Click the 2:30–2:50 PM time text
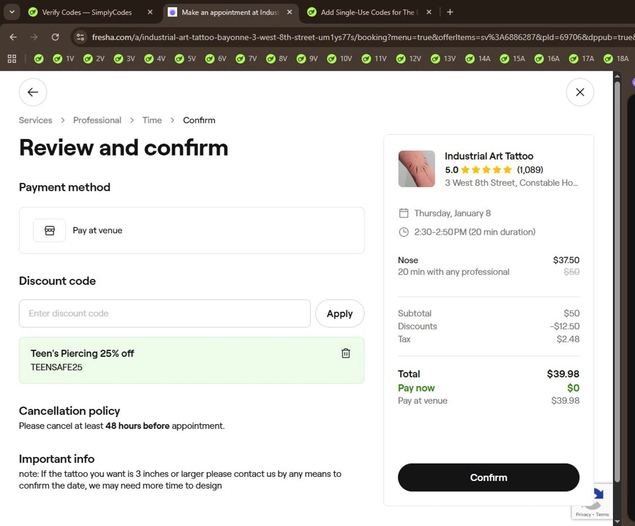 coord(475,232)
